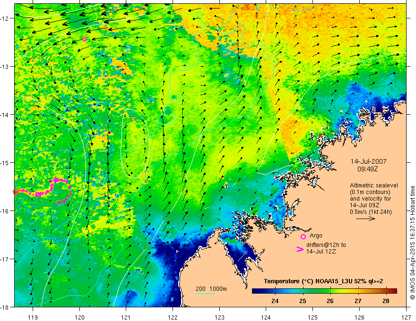Click latitude label -12

click(x=5, y=18)
